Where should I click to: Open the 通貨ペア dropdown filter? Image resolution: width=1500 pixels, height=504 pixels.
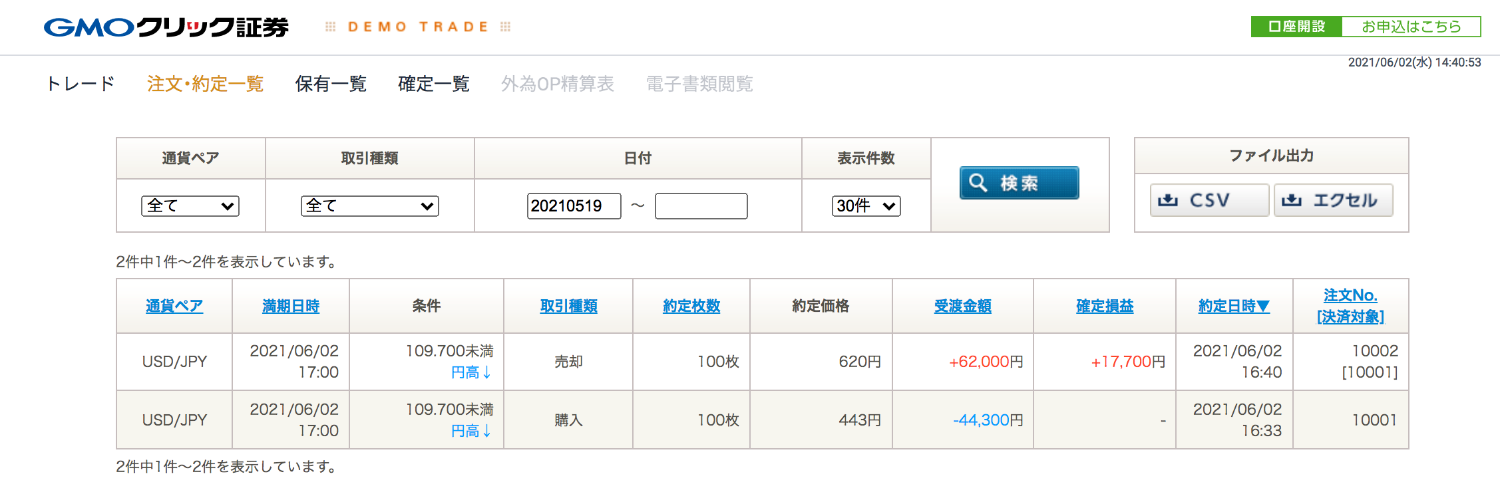pos(190,206)
